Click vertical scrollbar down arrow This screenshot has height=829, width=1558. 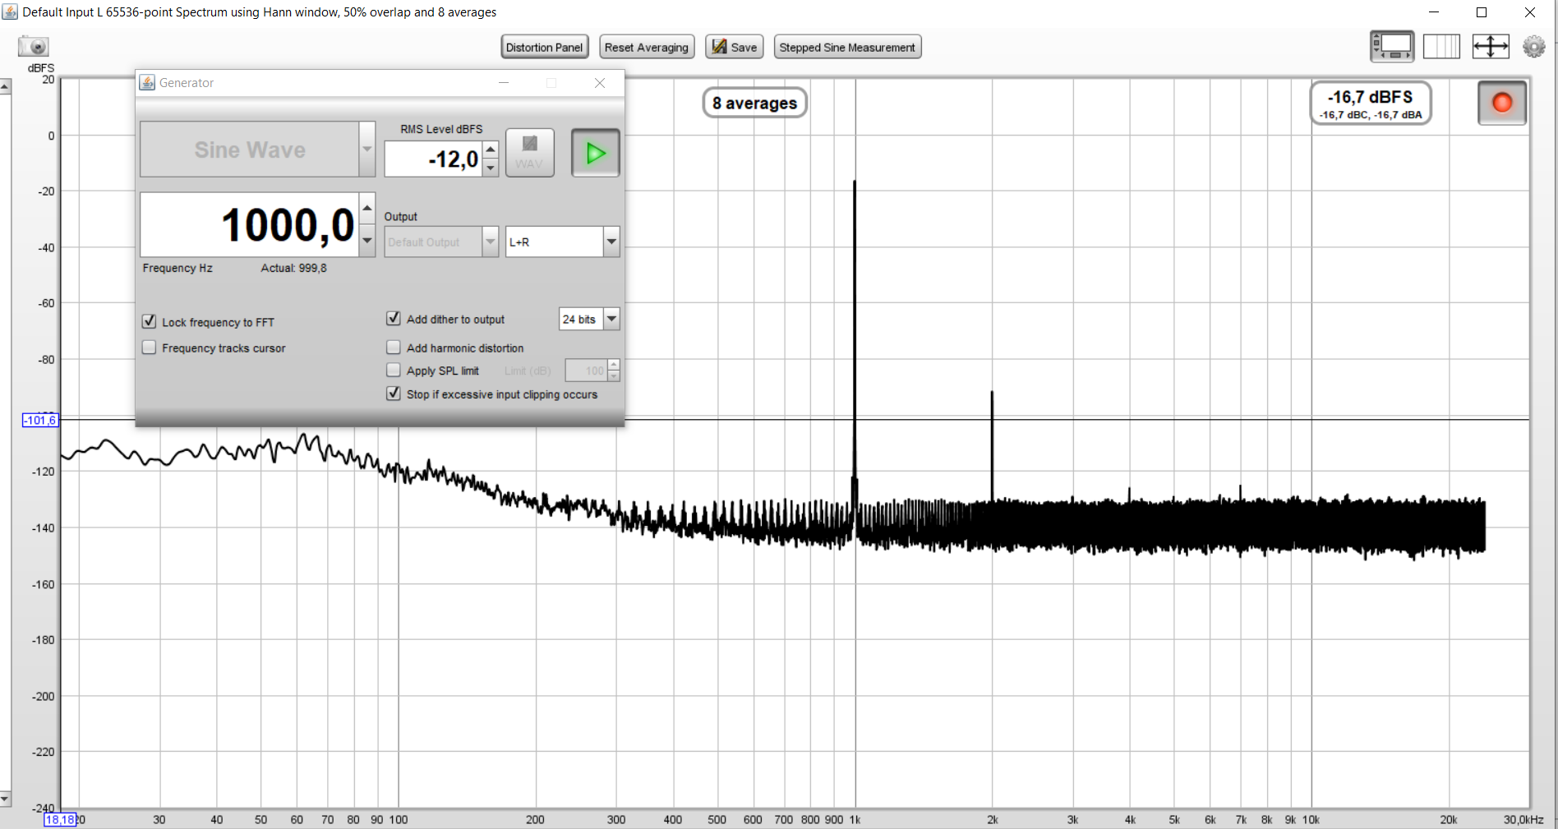(5, 799)
